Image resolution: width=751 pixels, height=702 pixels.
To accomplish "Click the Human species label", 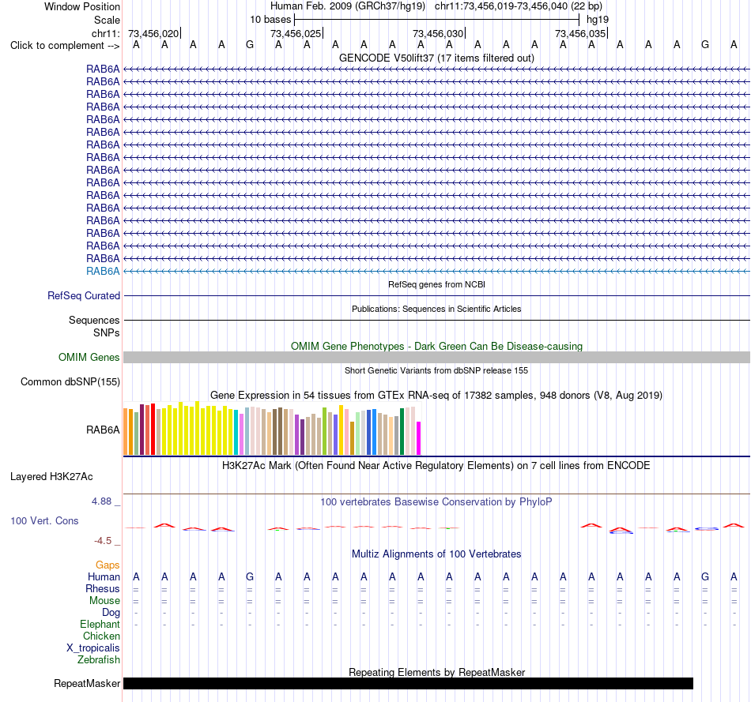I will click(x=104, y=577).
